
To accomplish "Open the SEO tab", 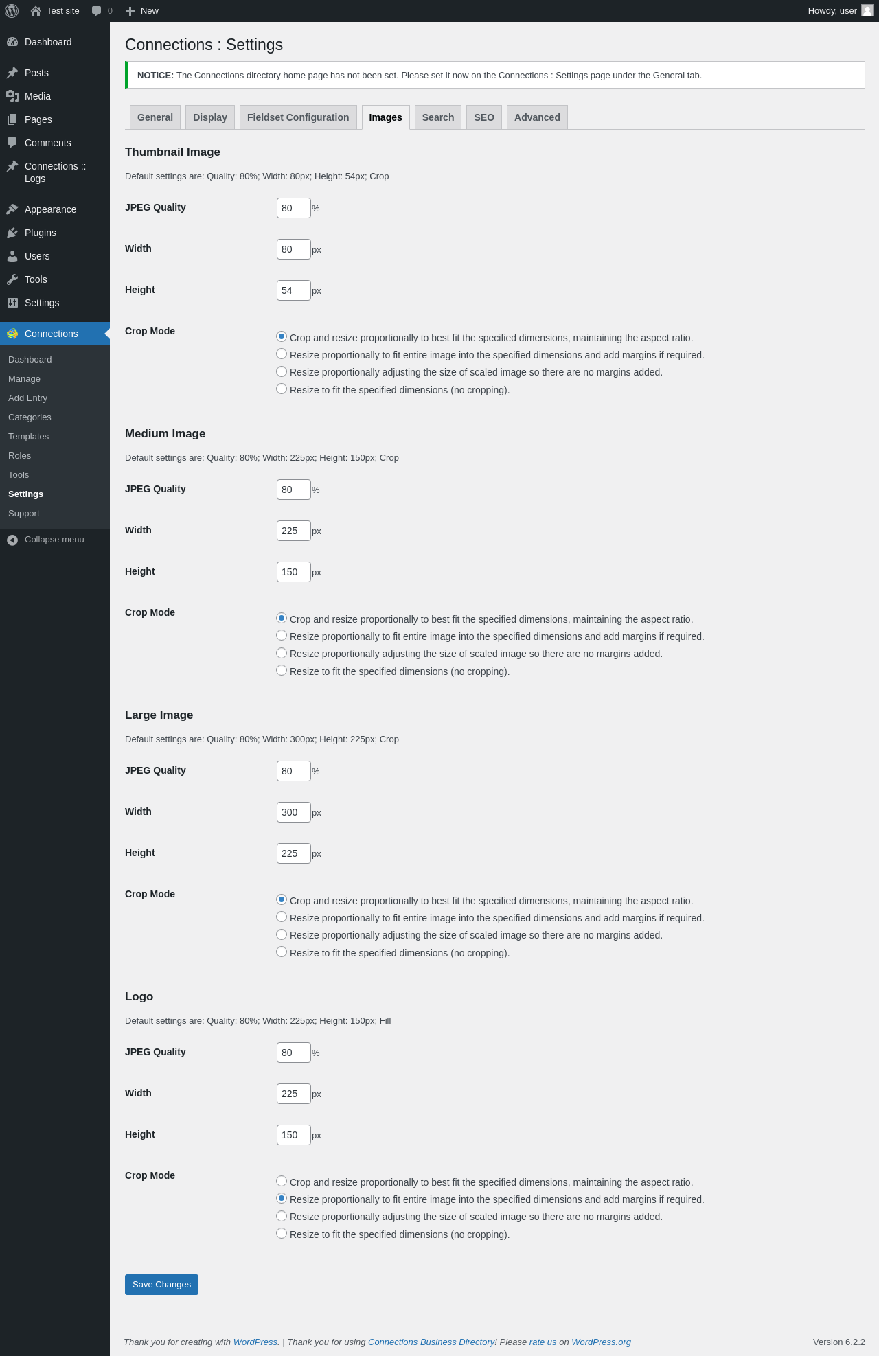I will click(x=484, y=117).
